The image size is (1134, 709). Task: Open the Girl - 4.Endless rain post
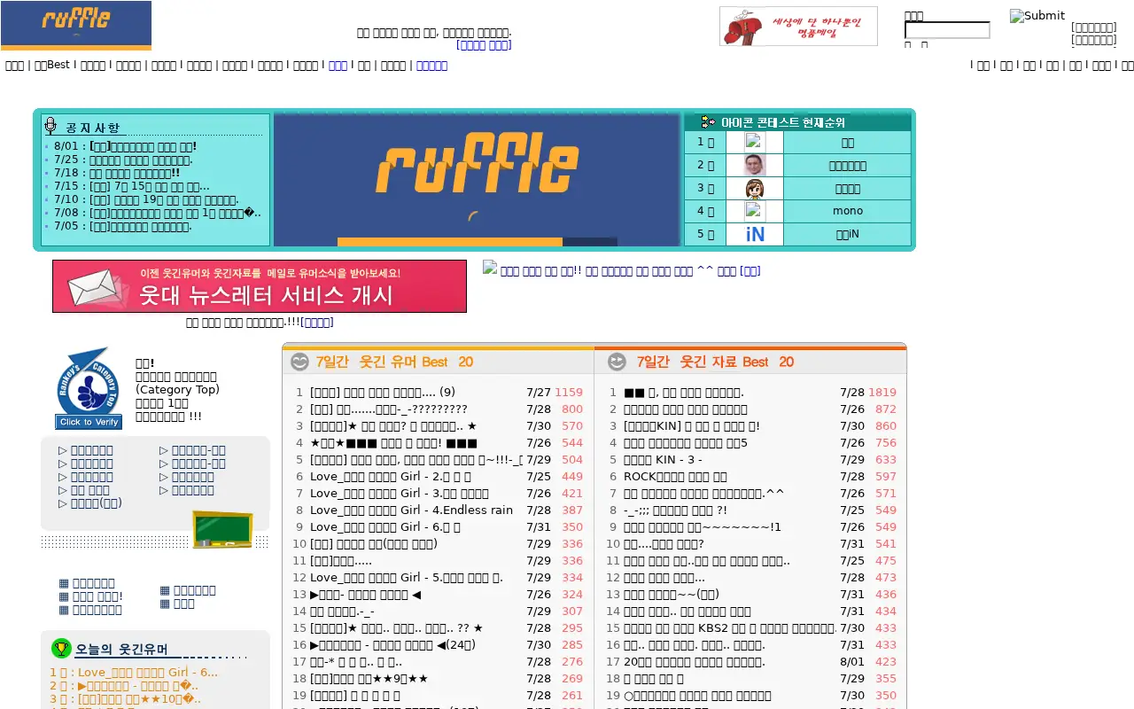pyautogui.click(x=411, y=510)
